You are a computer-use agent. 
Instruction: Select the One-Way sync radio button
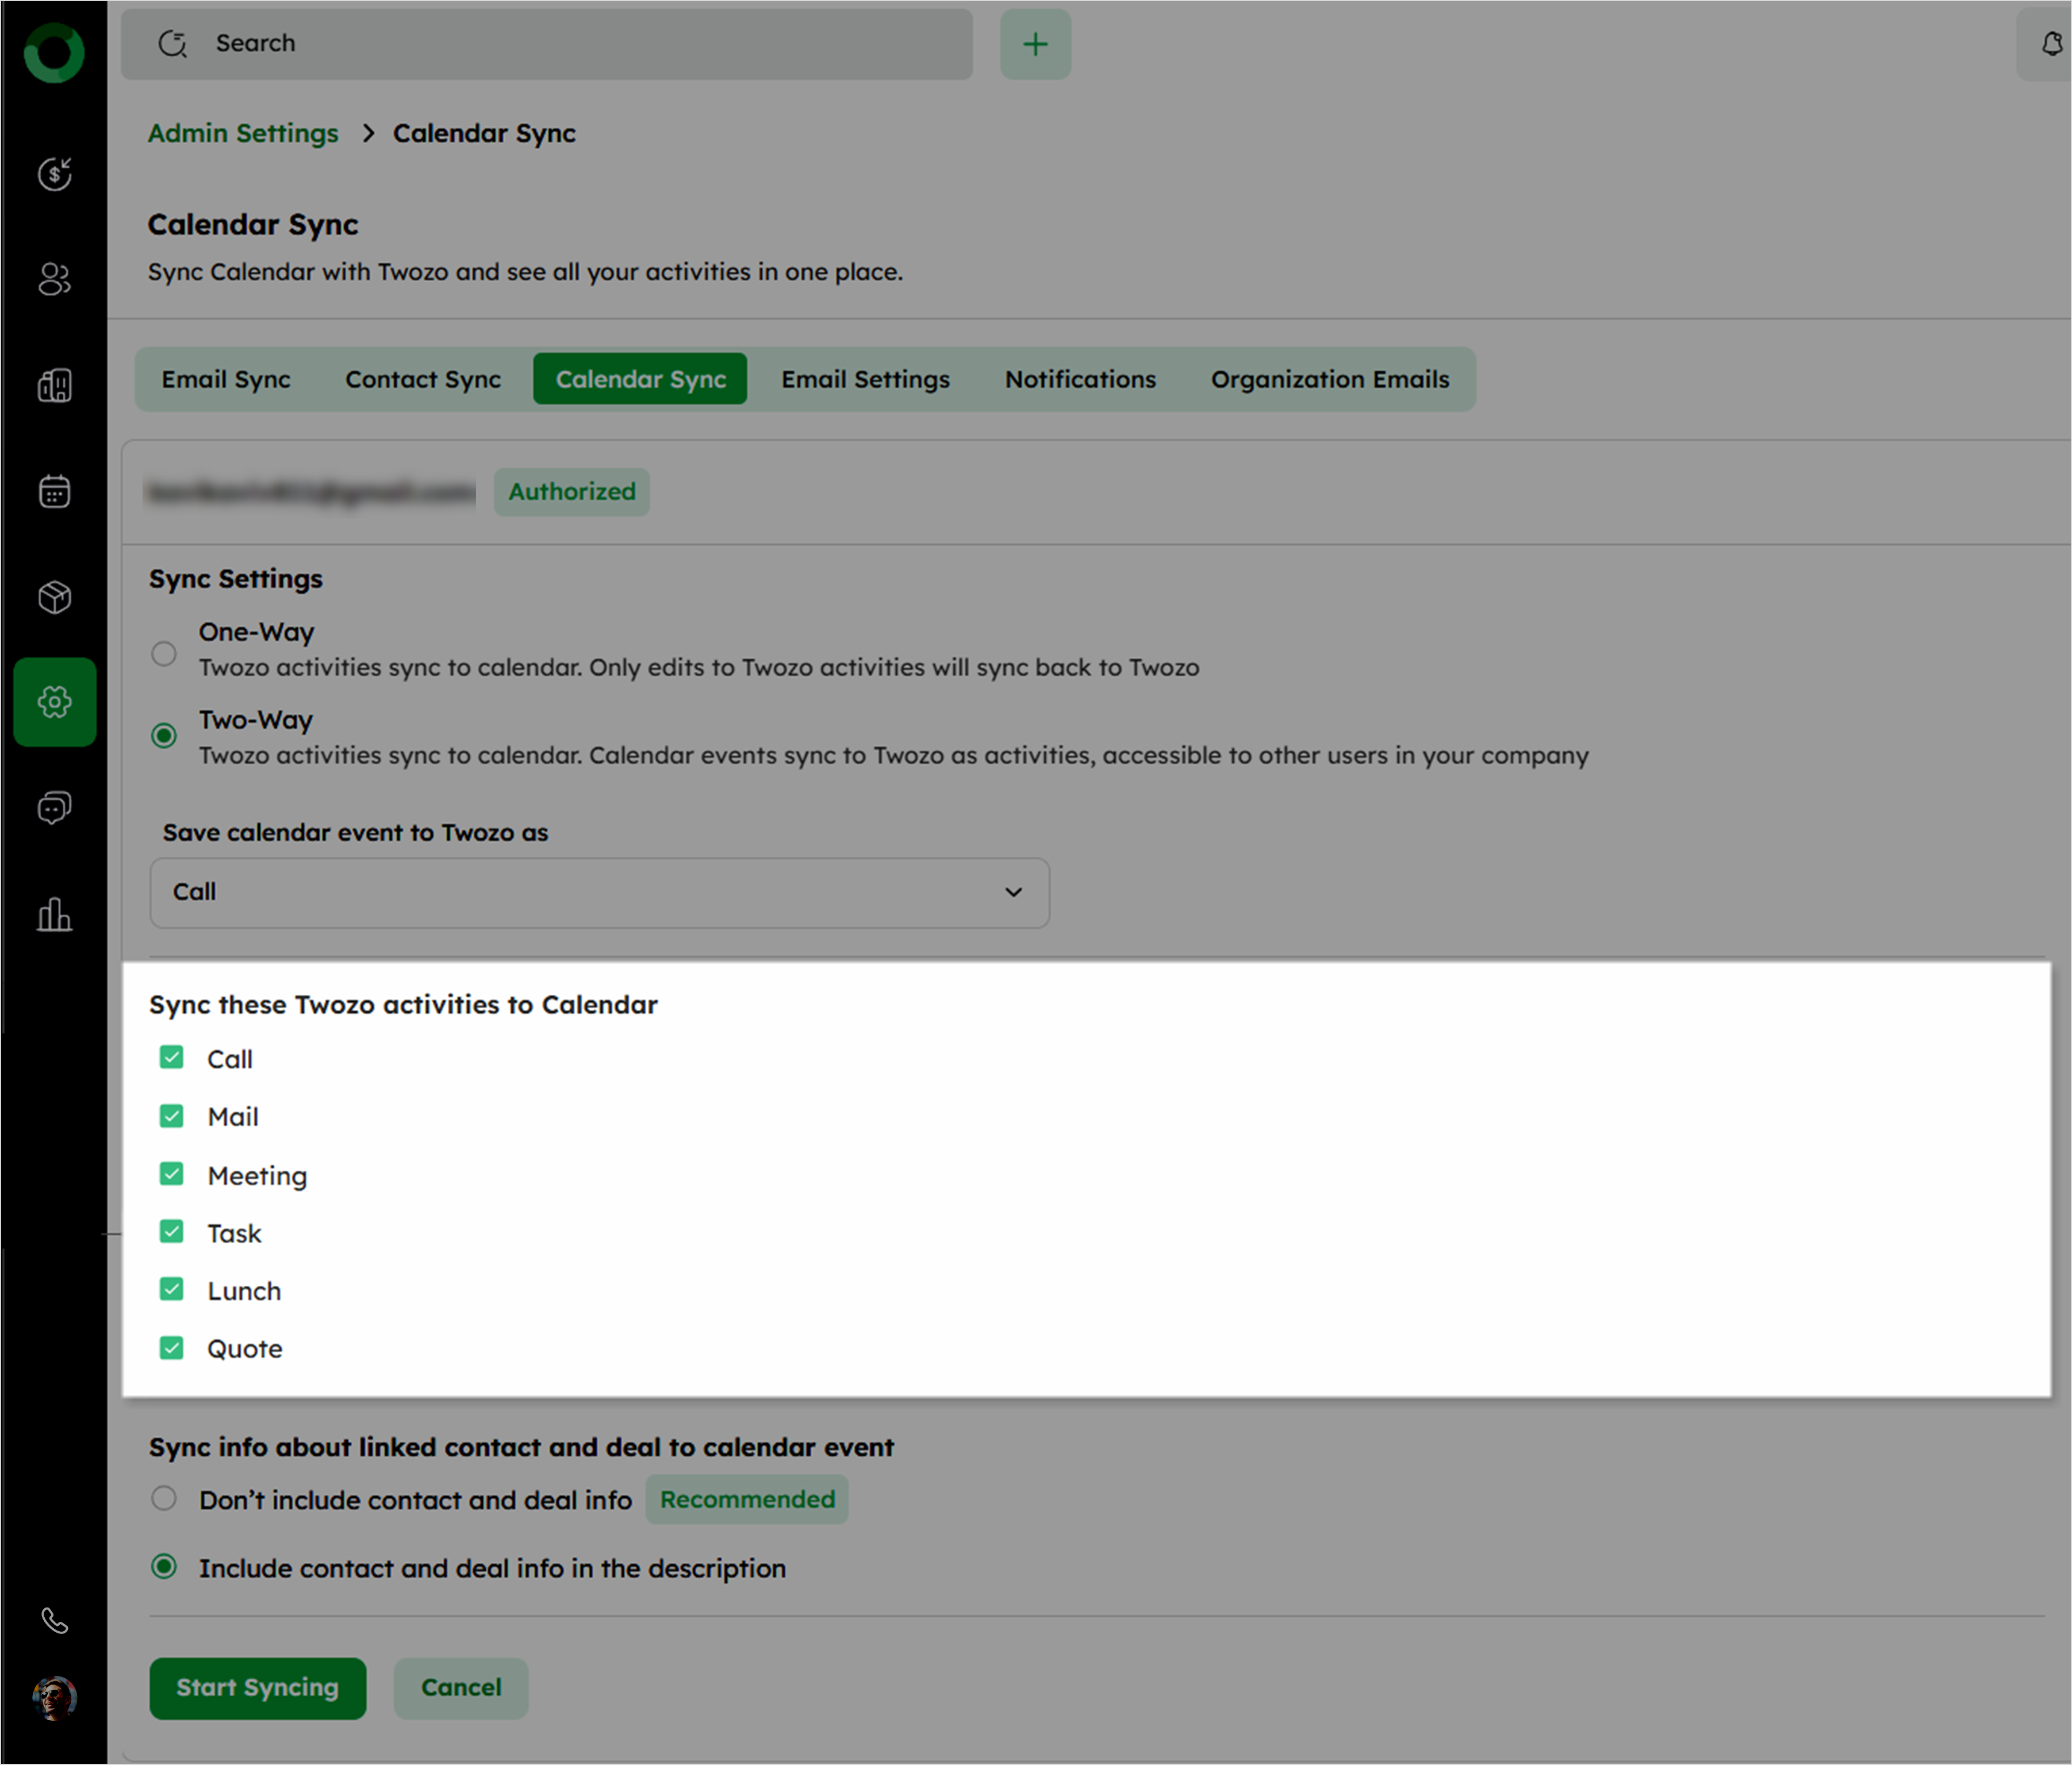coord(164,653)
